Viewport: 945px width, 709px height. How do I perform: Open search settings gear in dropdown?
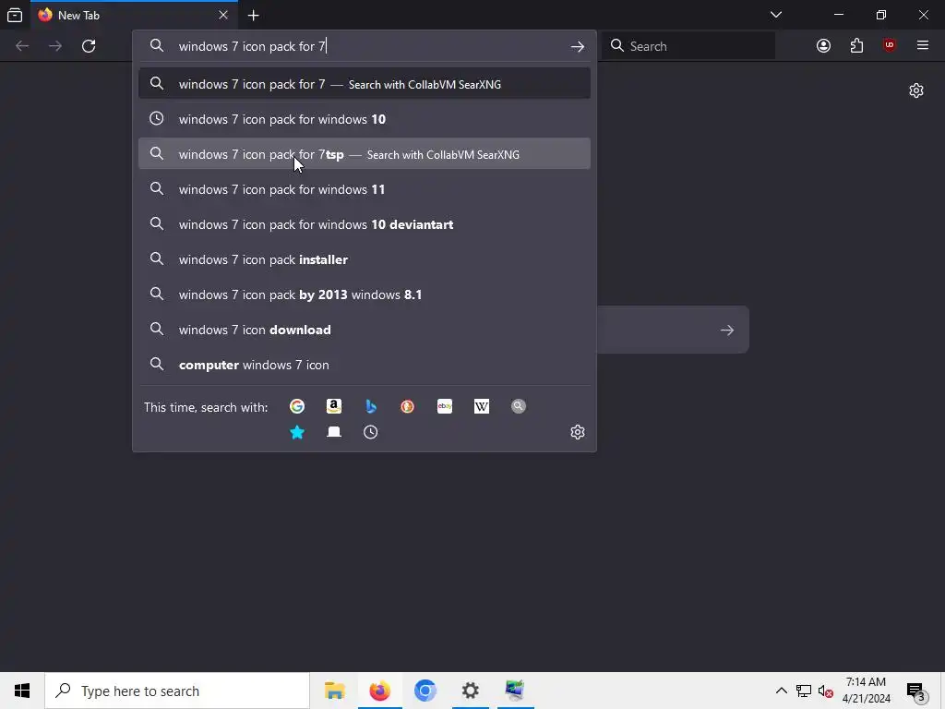[x=578, y=432]
